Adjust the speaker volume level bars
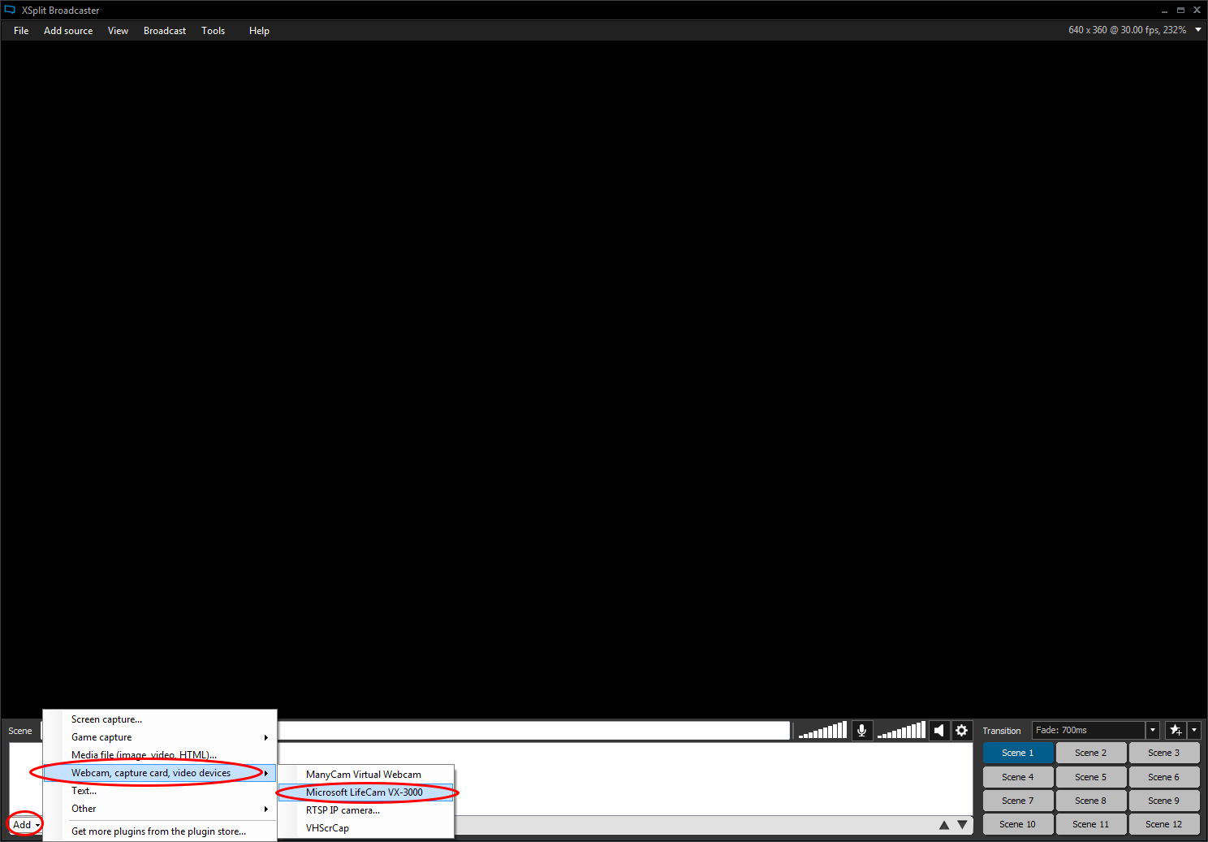Screen dimensions: 1208x842 coord(901,731)
